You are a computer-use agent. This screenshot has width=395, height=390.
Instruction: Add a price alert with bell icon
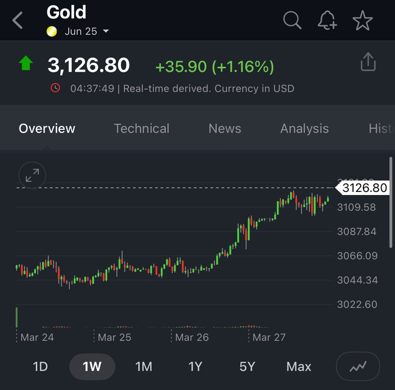point(328,21)
